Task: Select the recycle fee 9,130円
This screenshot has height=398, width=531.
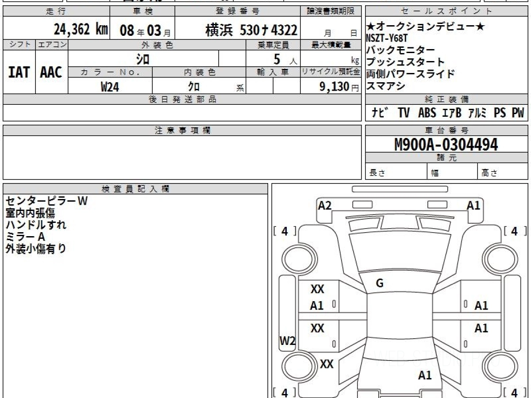Action: click(x=339, y=87)
